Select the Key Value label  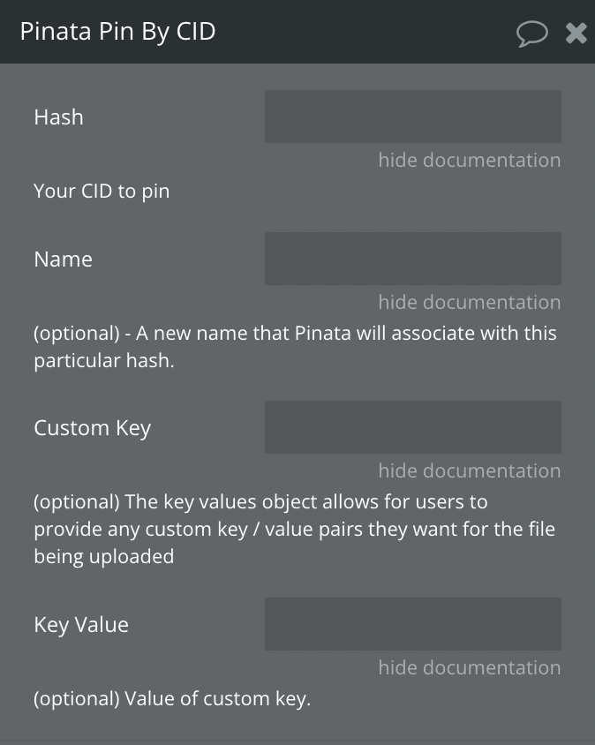point(81,625)
